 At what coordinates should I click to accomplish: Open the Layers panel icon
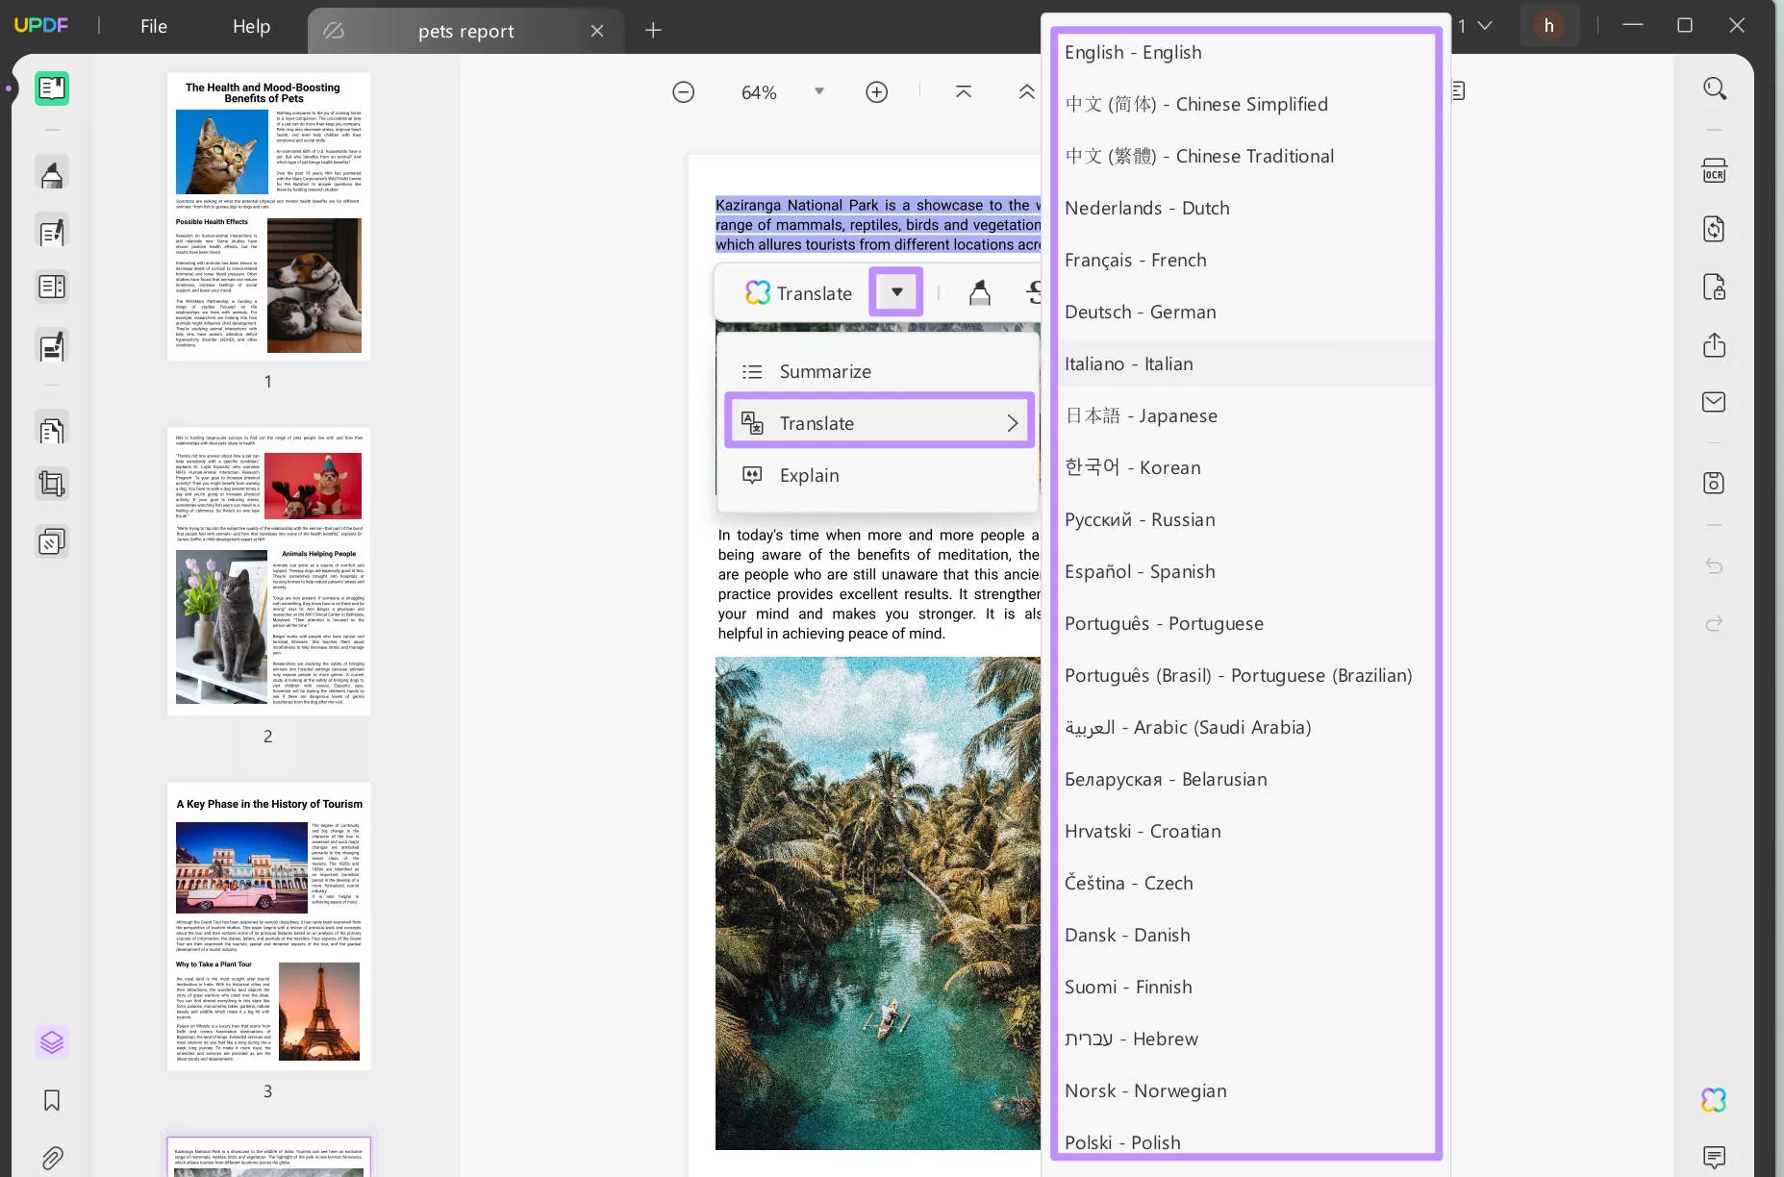52,1042
